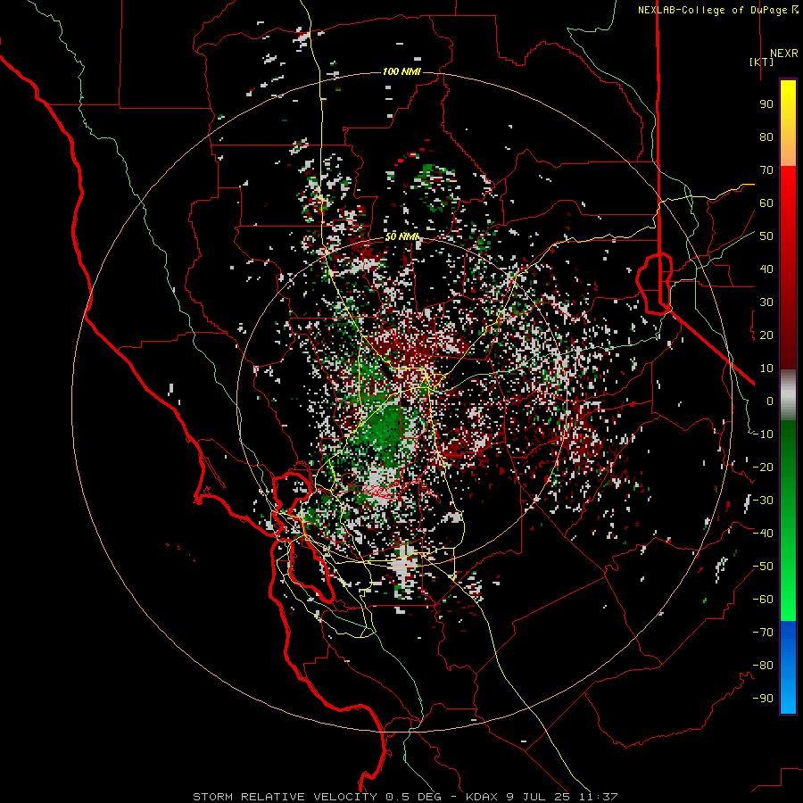Click the 100 NMI range ring label
This screenshot has width=803, height=803.
[401, 71]
